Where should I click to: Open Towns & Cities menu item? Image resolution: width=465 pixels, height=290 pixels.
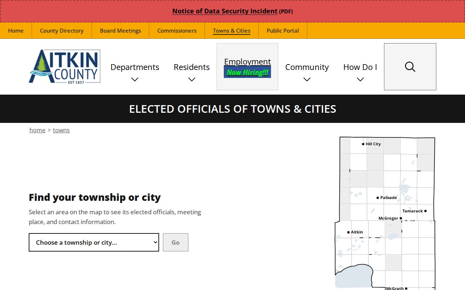pyautogui.click(x=231, y=30)
